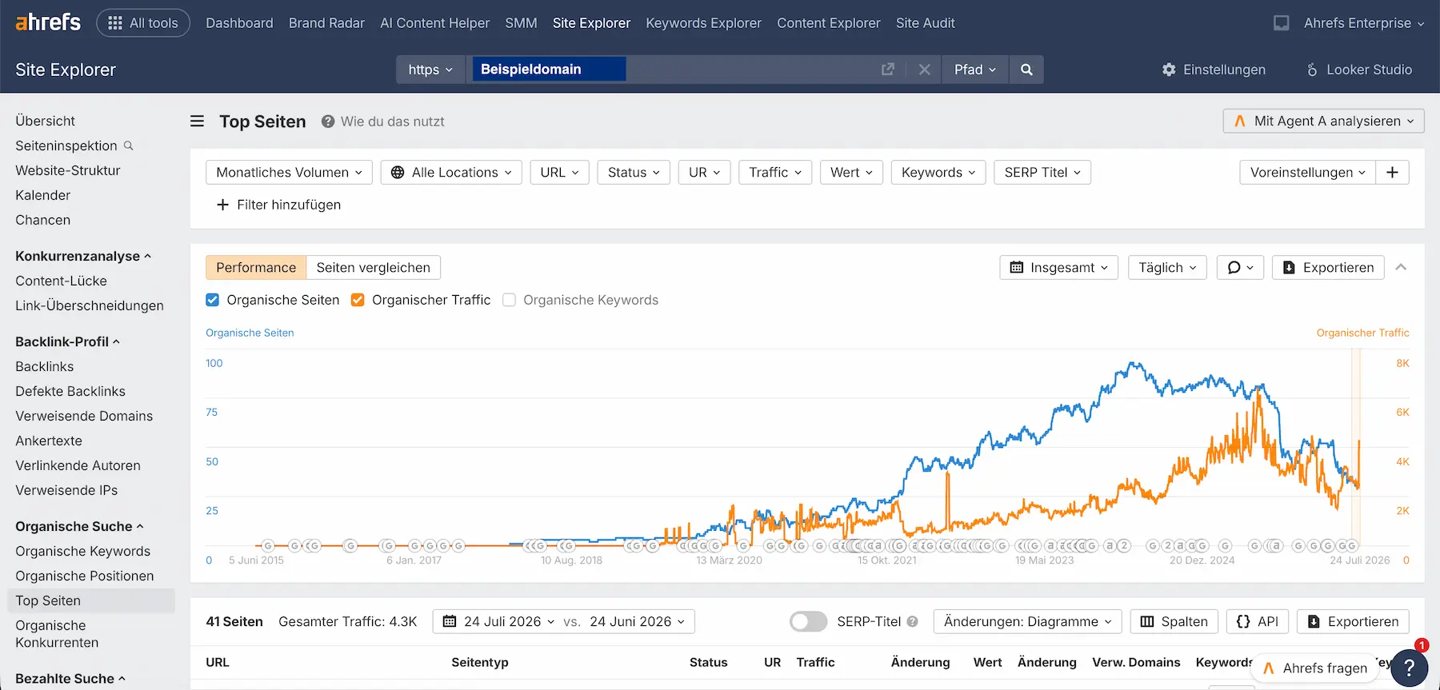
Task: Switch to Seiten vergleichen tab
Action: [x=373, y=268]
